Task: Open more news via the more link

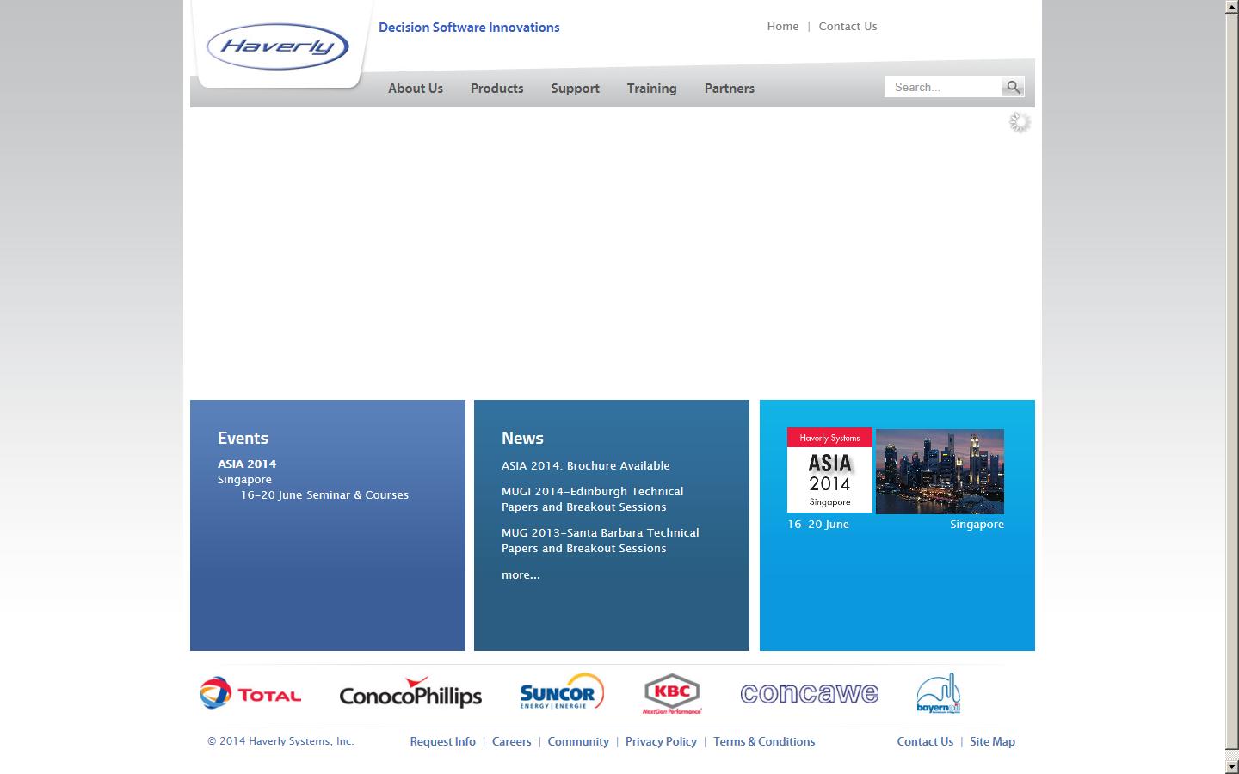Action: 521,574
